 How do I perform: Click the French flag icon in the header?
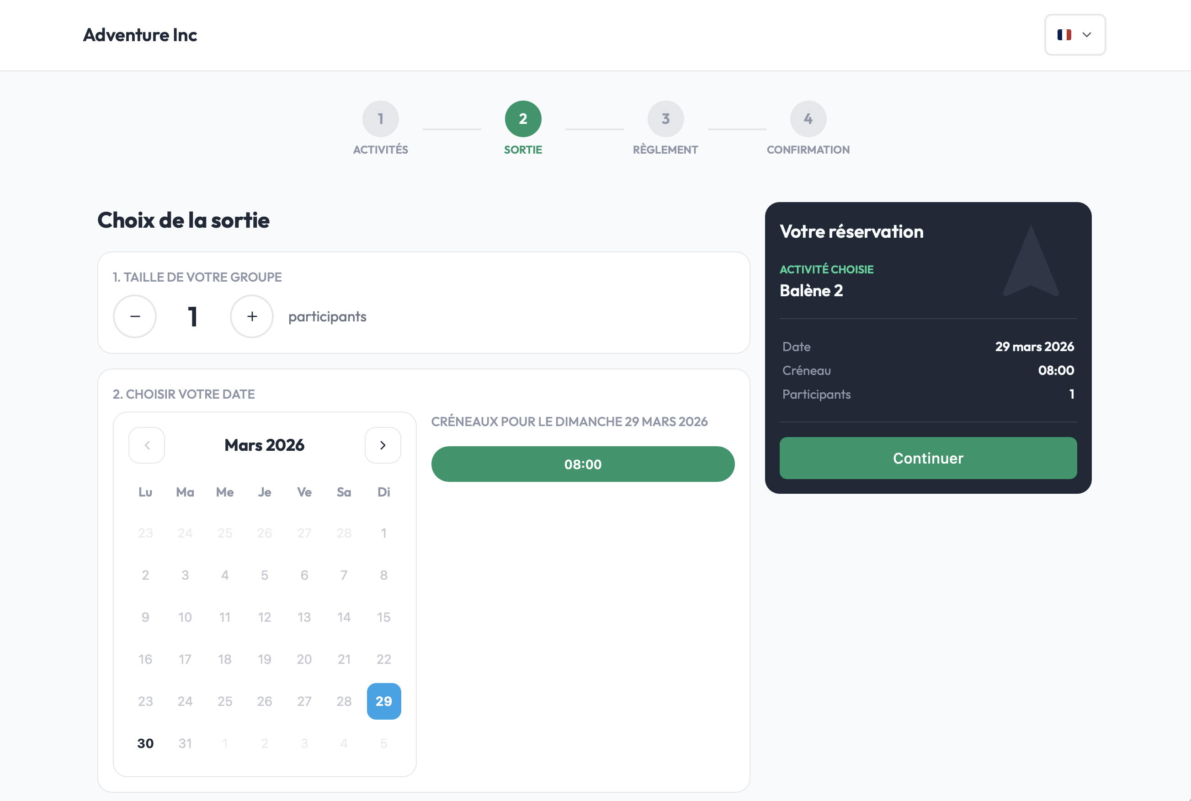[1064, 35]
